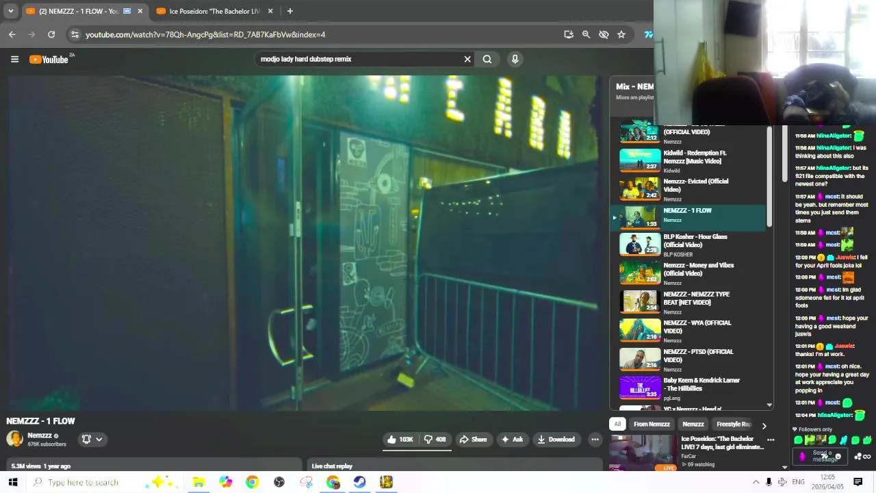
Task: Select the Nemzzz filter chip
Action: coord(693,425)
